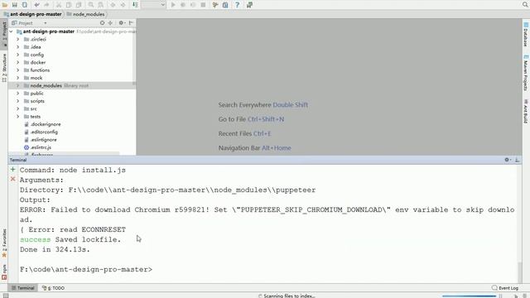
Task: Click the Undo toolbar icon
Action: point(36,5)
